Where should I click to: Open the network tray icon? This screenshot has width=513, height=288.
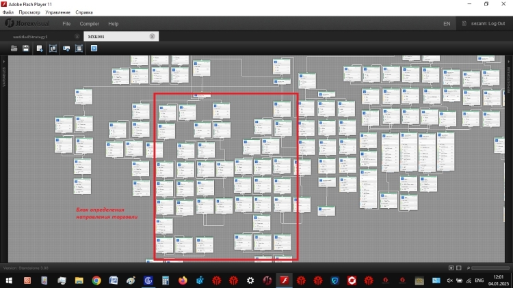point(469,280)
